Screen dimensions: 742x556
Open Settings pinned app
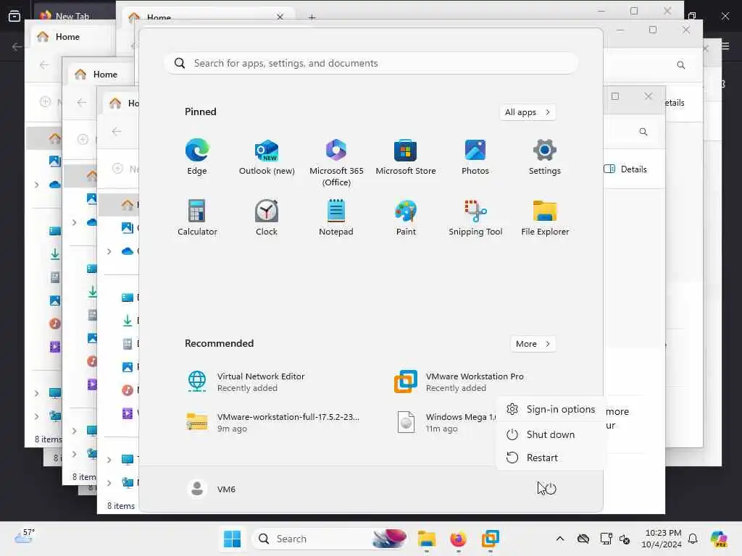point(545,156)
